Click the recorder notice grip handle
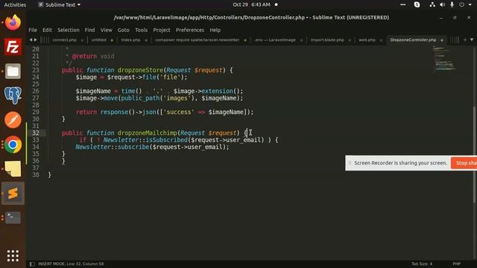The height and width of the screenshot is (268, 477). 350,163
